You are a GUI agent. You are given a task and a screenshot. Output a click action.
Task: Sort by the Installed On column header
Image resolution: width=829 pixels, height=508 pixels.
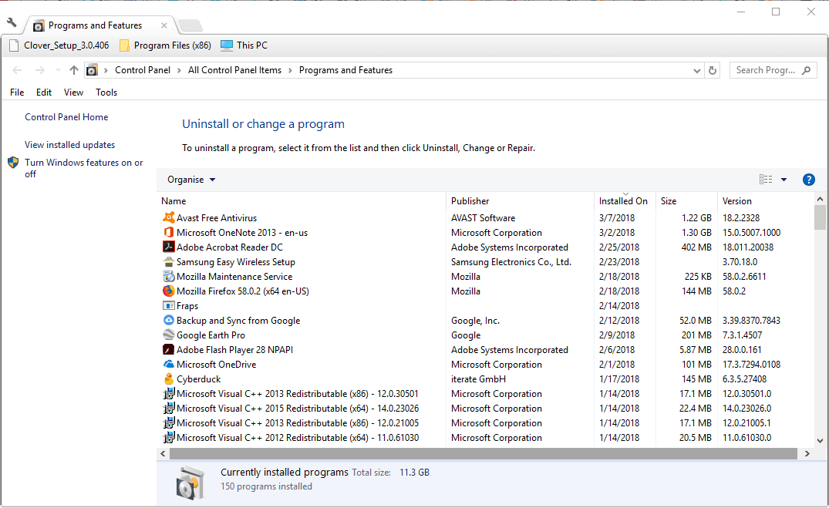(625, 201)
